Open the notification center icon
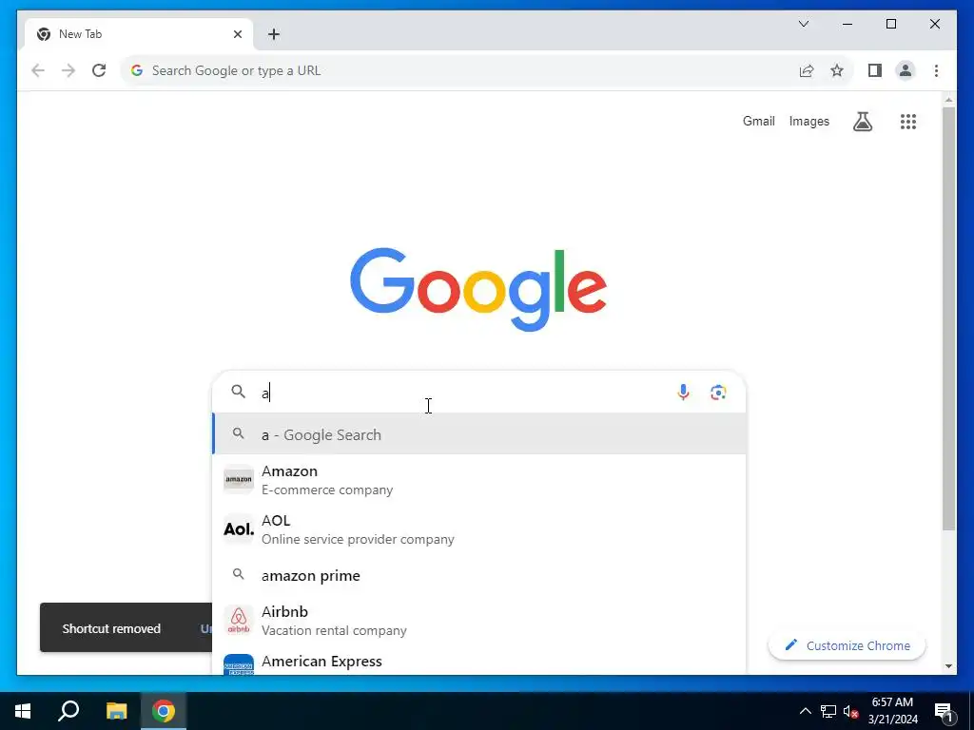This screenshot has width=974, height=730. coord(944,712)
